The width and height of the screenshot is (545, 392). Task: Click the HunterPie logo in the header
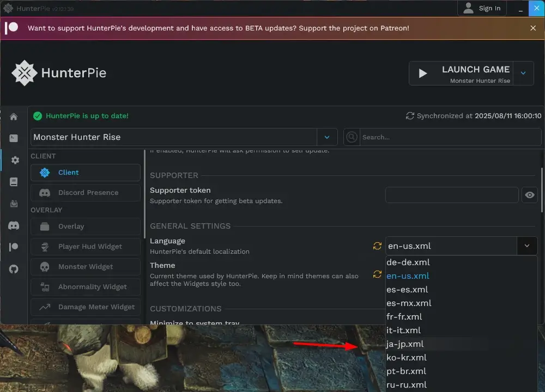tap(59, 73)
